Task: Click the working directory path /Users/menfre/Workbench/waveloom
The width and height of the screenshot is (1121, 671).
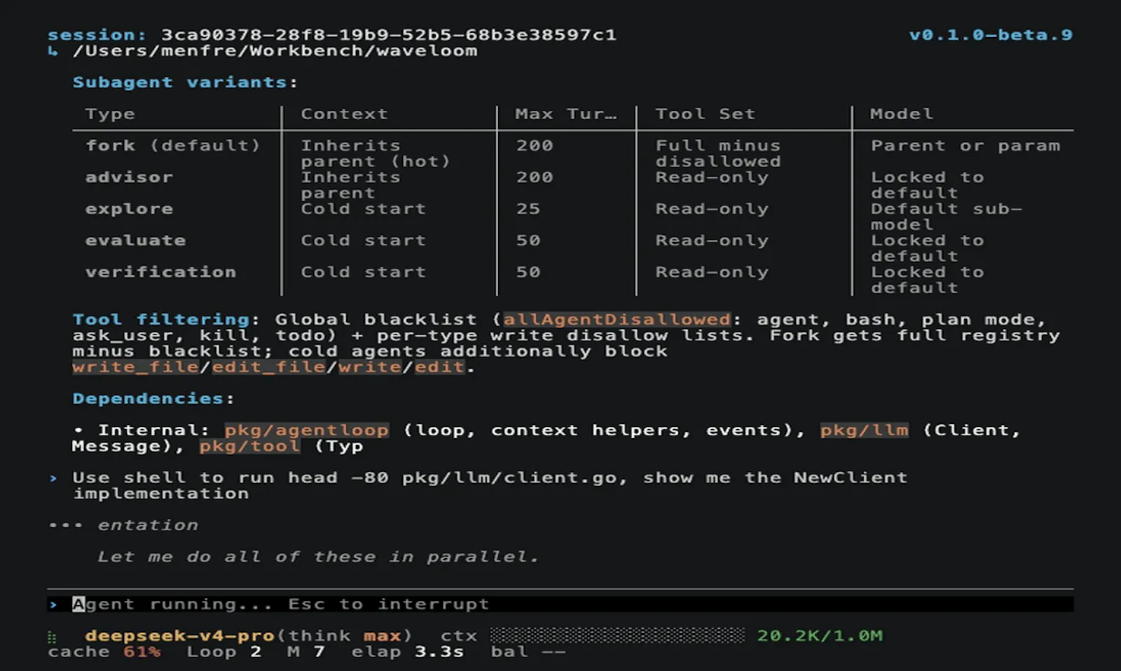Action: coord(275,50)
